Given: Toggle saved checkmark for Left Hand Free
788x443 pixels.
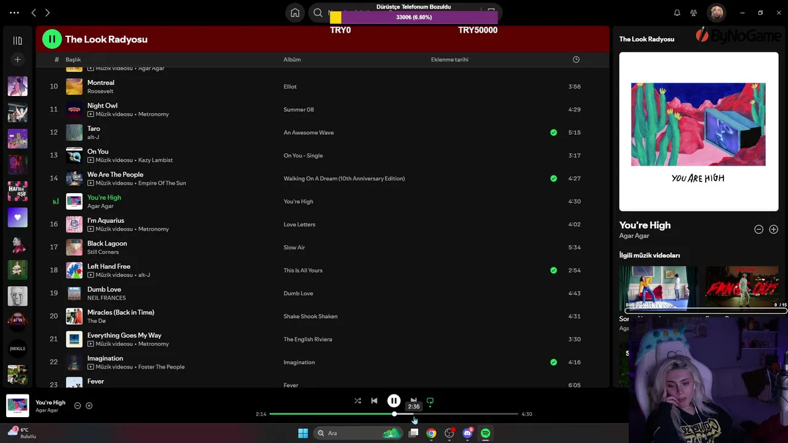Looking at the screenshot, I should pos(553,270).
